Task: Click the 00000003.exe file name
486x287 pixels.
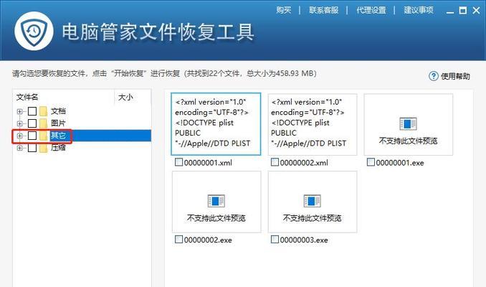Action: pyautogui.click(x=304, y=240)
